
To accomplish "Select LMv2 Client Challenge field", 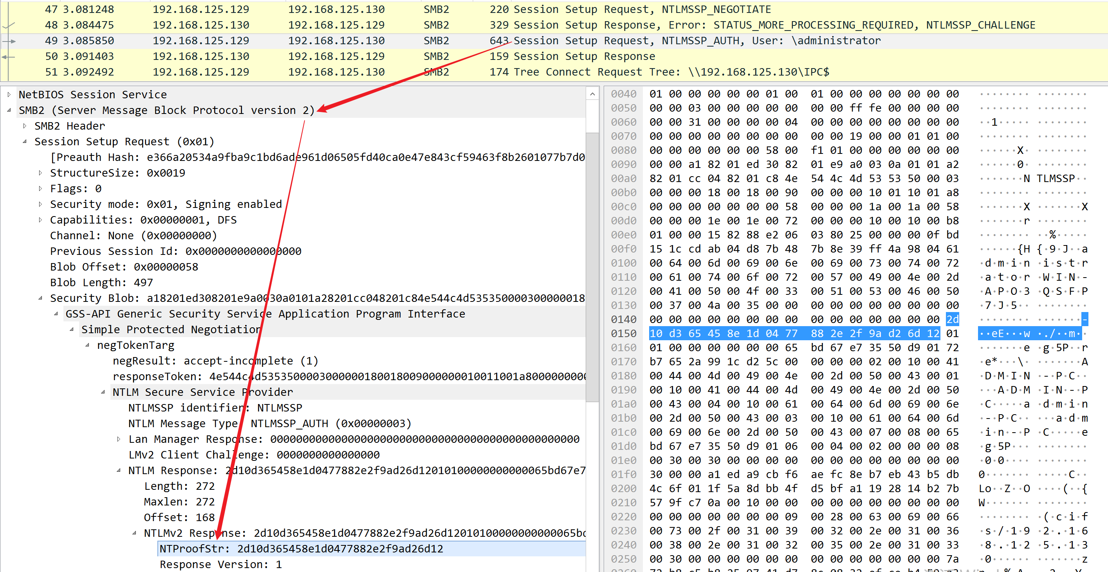I will [x=254, y=455].
